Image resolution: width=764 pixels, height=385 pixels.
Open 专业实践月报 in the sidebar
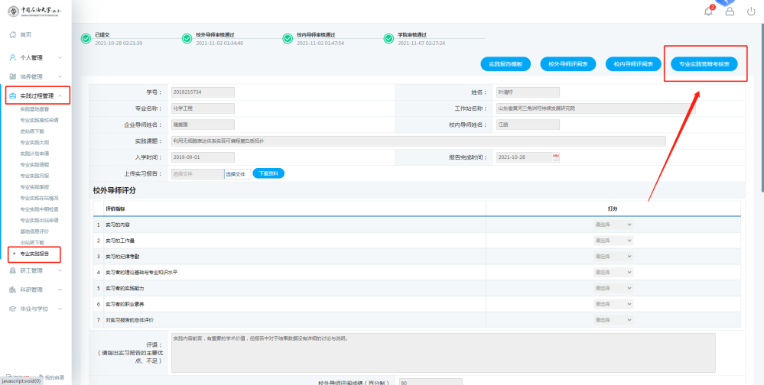pos(34,176)
